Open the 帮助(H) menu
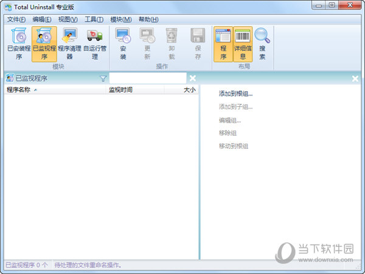 [x=148, y=19]
